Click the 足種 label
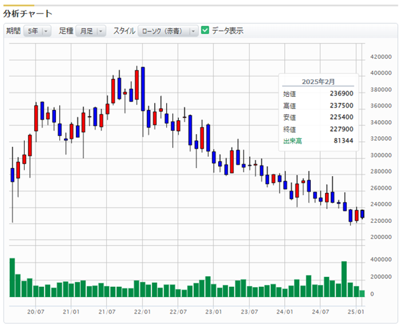Screen dimensions: 401x327 pyautogui.click(x=66, y=31)
